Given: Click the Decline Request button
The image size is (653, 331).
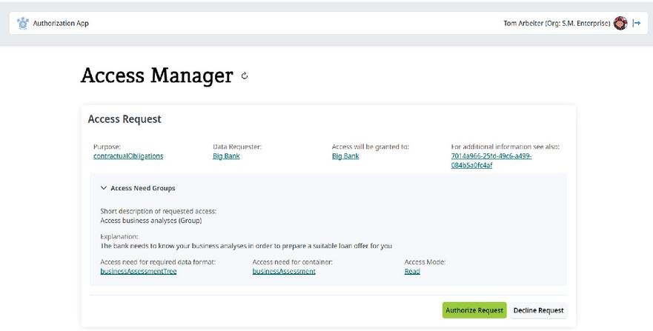Looking at the screenshot, I should (x=538, y=310).
